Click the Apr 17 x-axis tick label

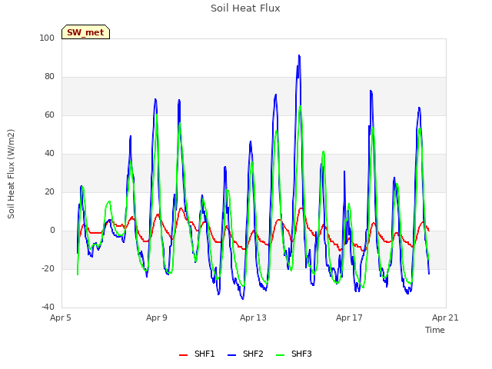pyautogui.click(x=349, y=317)
